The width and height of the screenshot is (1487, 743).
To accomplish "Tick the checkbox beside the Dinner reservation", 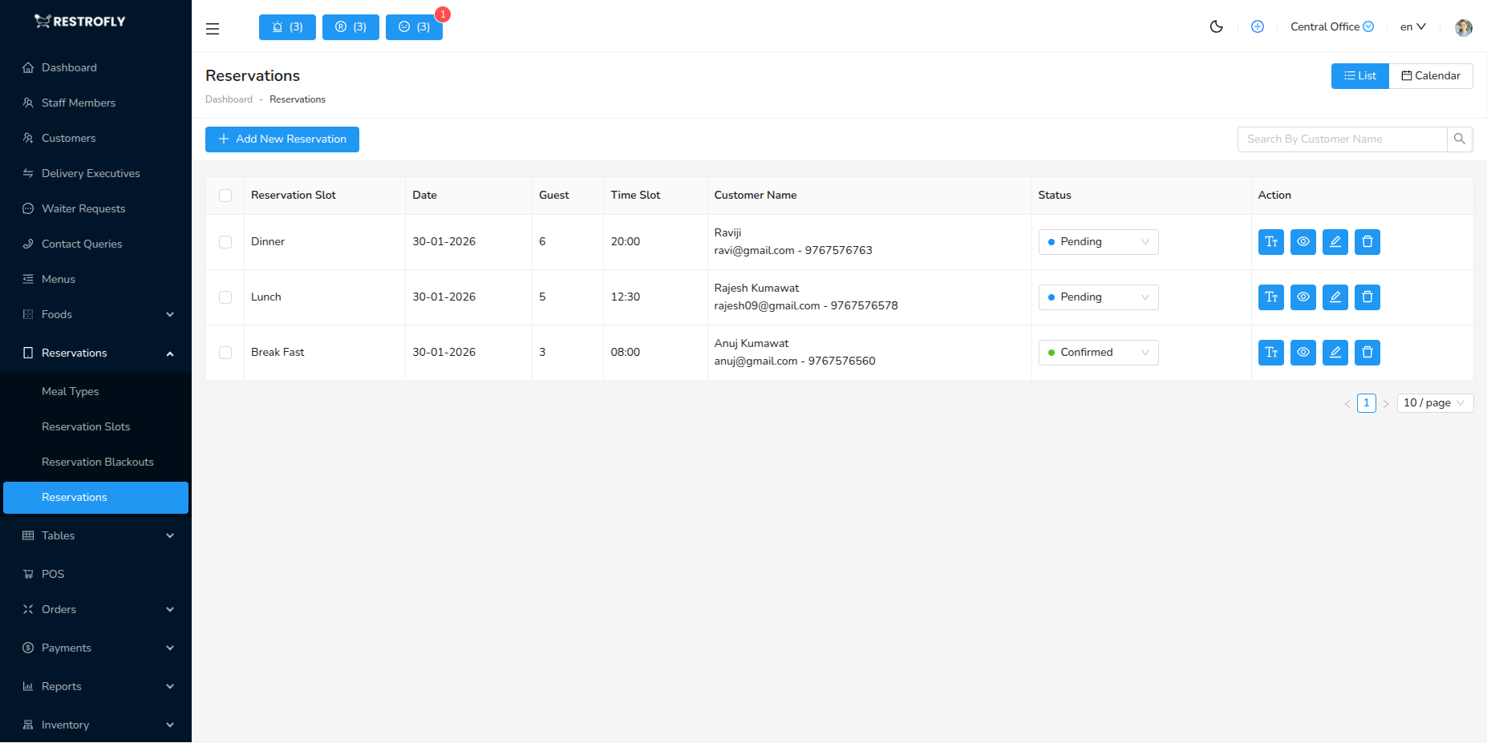I will click(x=225, y=241).
